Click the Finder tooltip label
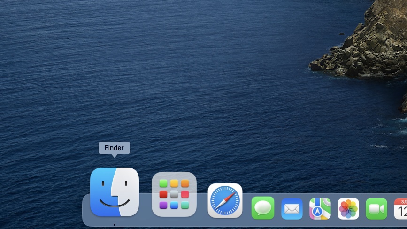Viewport: 407px width, 229px height. tap(114, 148)
